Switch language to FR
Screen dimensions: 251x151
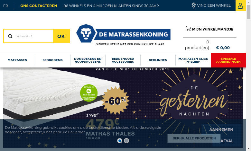[5, 6]
